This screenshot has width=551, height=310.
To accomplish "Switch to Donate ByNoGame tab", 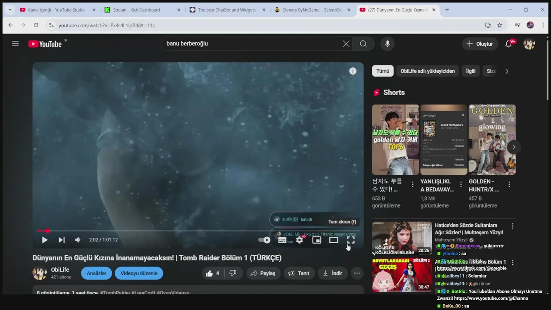I will tap(313, 10).
